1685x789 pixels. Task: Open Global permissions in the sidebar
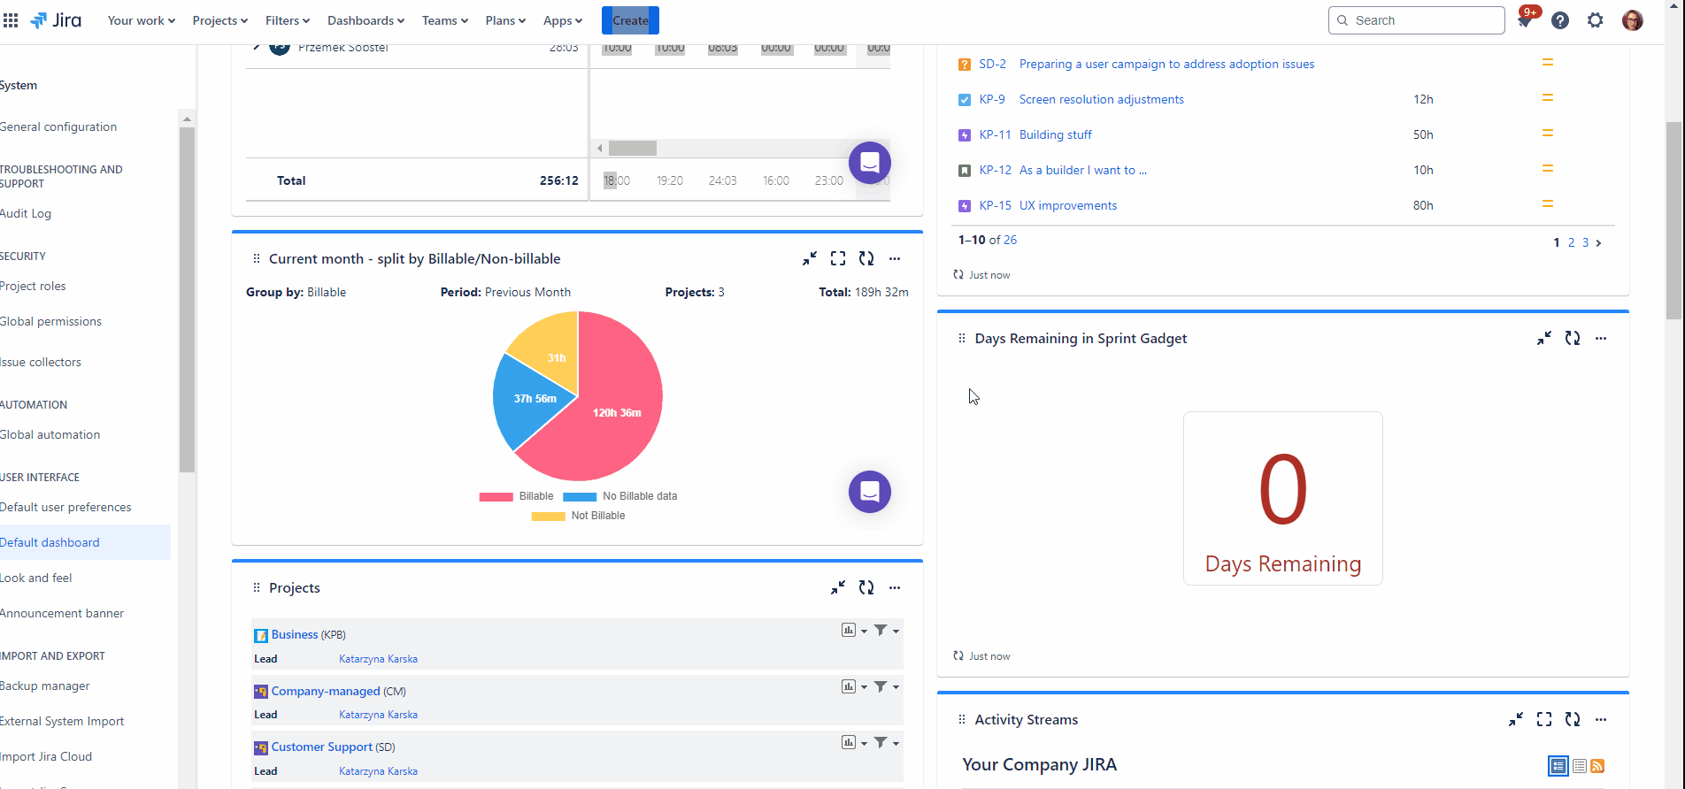[x=51, y=321]
